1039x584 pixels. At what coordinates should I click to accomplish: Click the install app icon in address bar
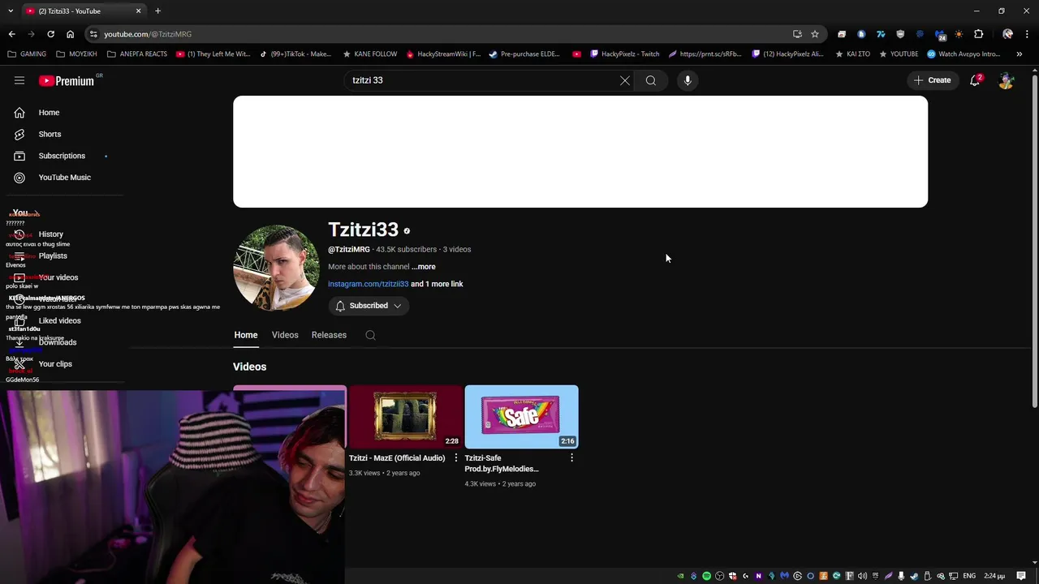tap(797, 34)
